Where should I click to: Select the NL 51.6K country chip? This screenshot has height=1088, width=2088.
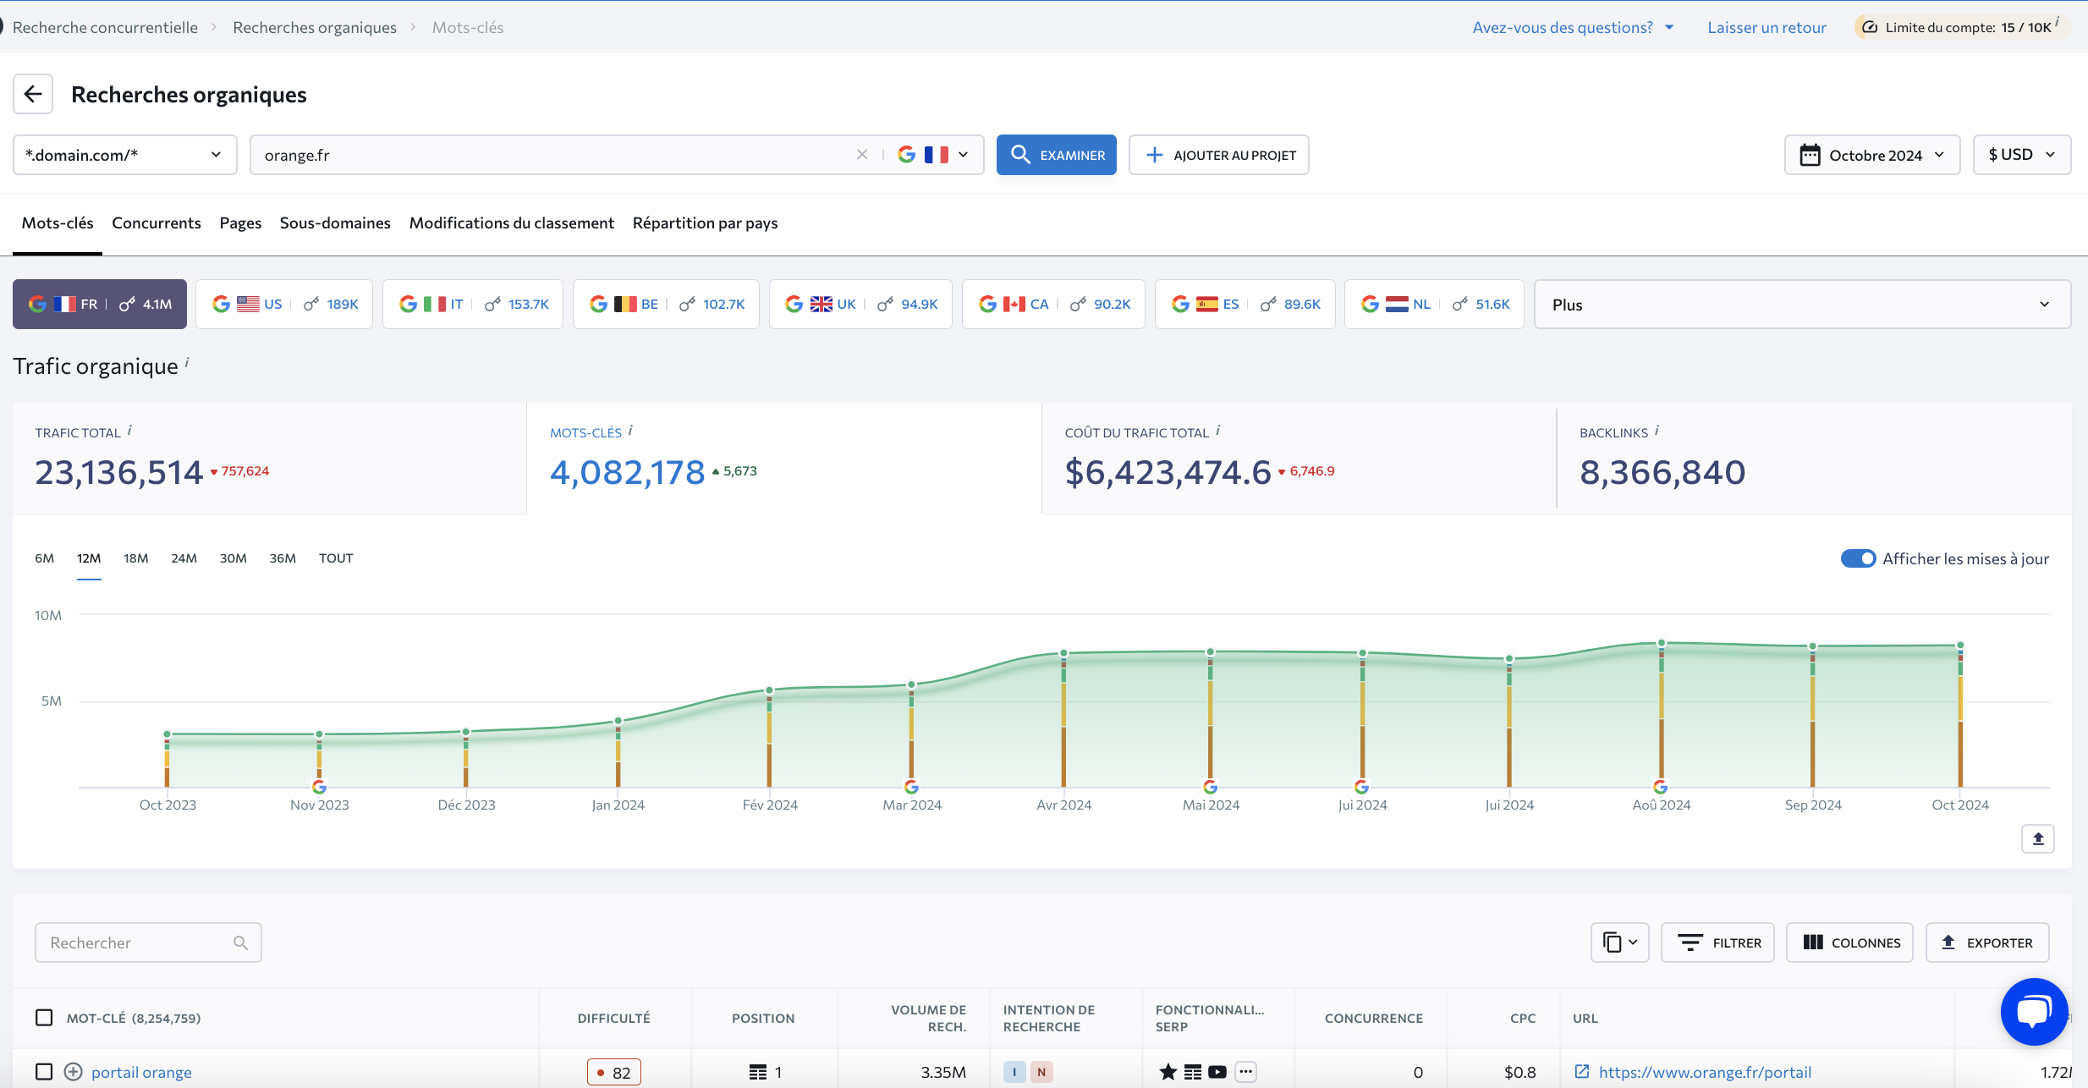(x=1434, y=304)
